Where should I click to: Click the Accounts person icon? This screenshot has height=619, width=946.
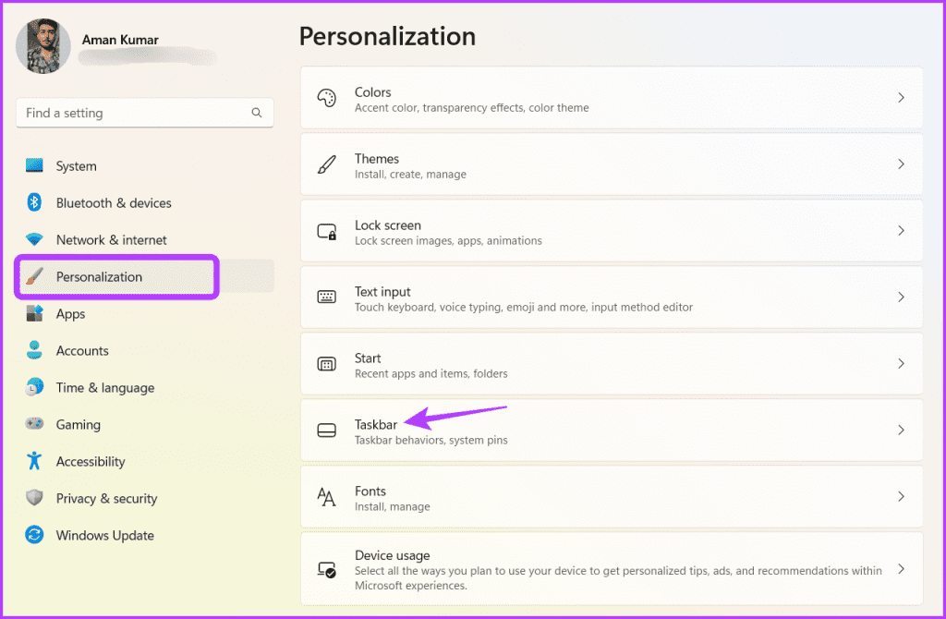click(34, 350)
